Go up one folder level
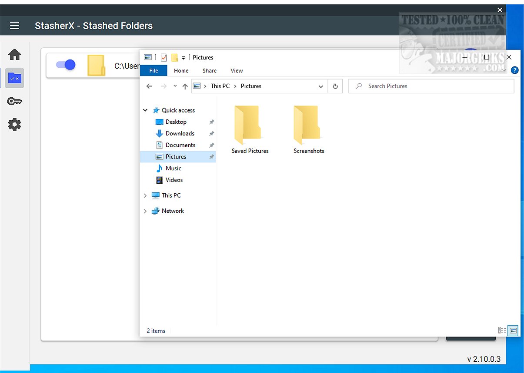 (x=185, y=86)
